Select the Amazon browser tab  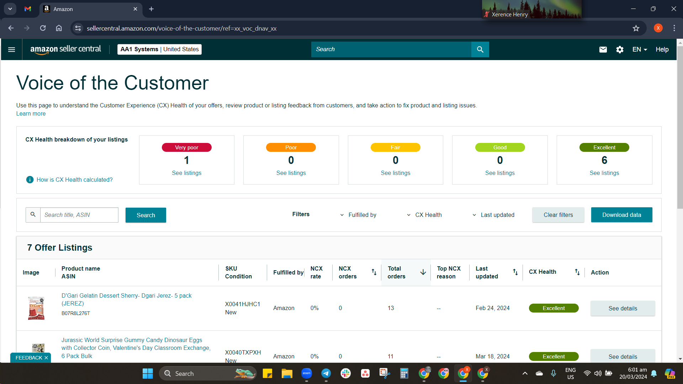click(x=91, y=9)
